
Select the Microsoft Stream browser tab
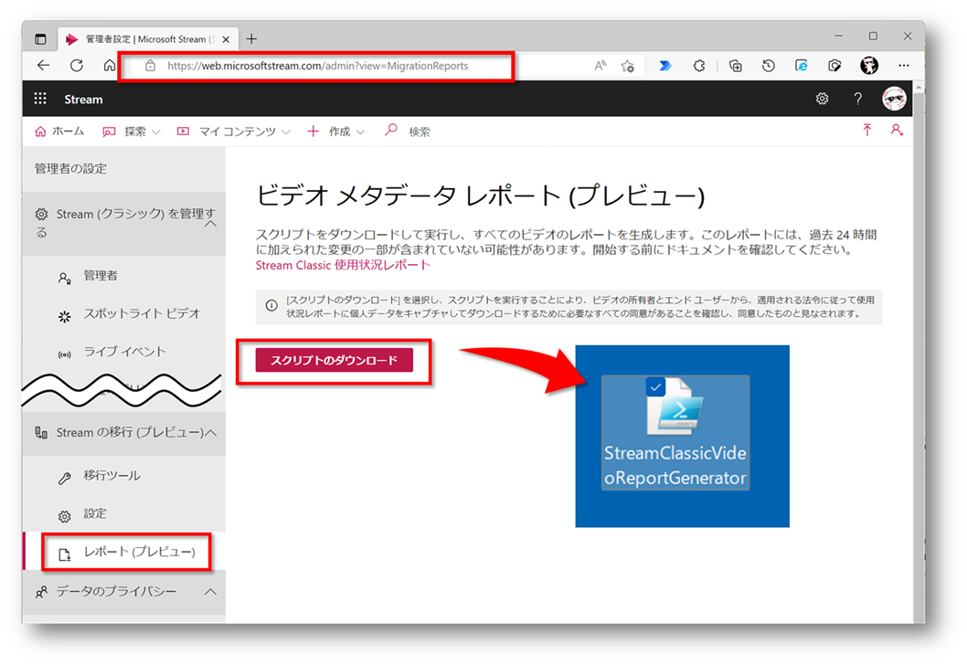point(148,39)
